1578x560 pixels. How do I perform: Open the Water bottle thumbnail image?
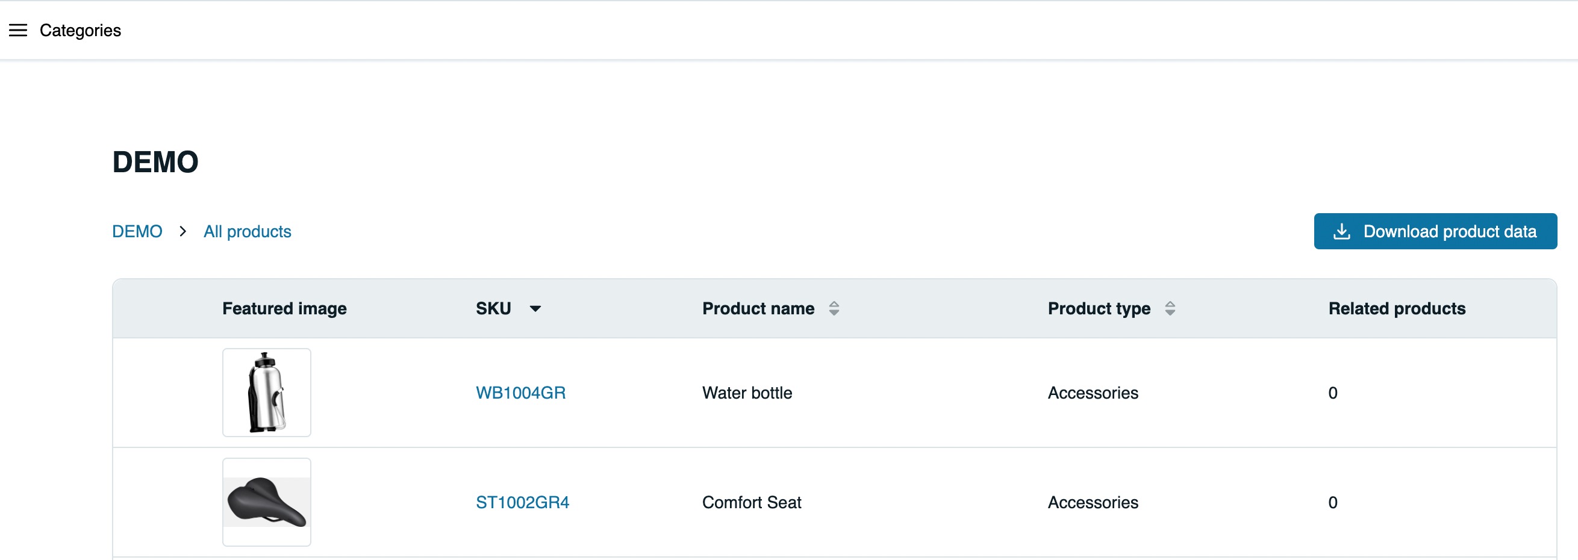coord(266,393)
